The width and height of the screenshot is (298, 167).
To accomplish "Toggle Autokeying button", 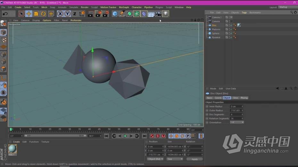I will point(158,136).
